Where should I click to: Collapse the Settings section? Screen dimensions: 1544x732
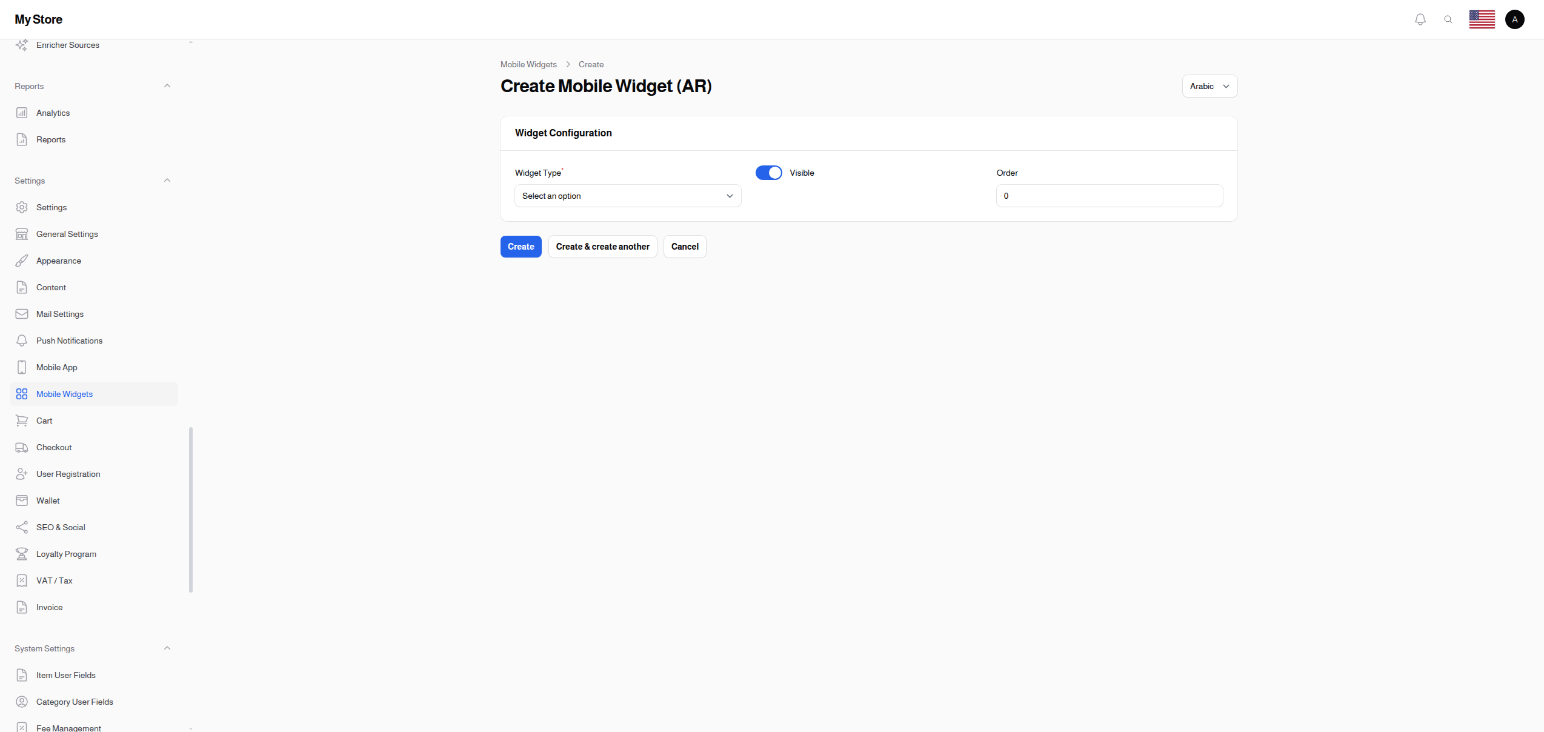167,180
